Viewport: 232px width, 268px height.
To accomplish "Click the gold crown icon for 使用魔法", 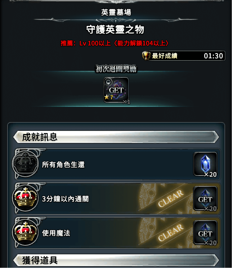I will (25, 232).
